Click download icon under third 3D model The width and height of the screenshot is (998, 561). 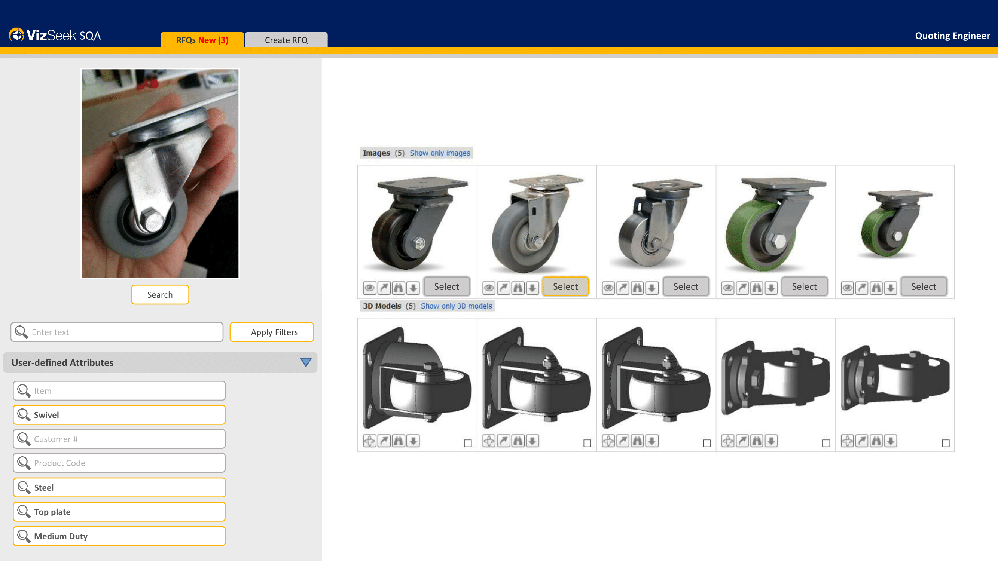[652, 441]
